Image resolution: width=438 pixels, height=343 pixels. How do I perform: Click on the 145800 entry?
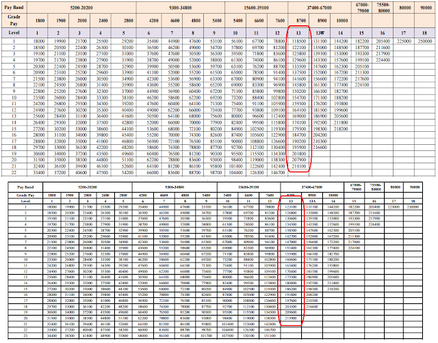(x=299, y=85)
